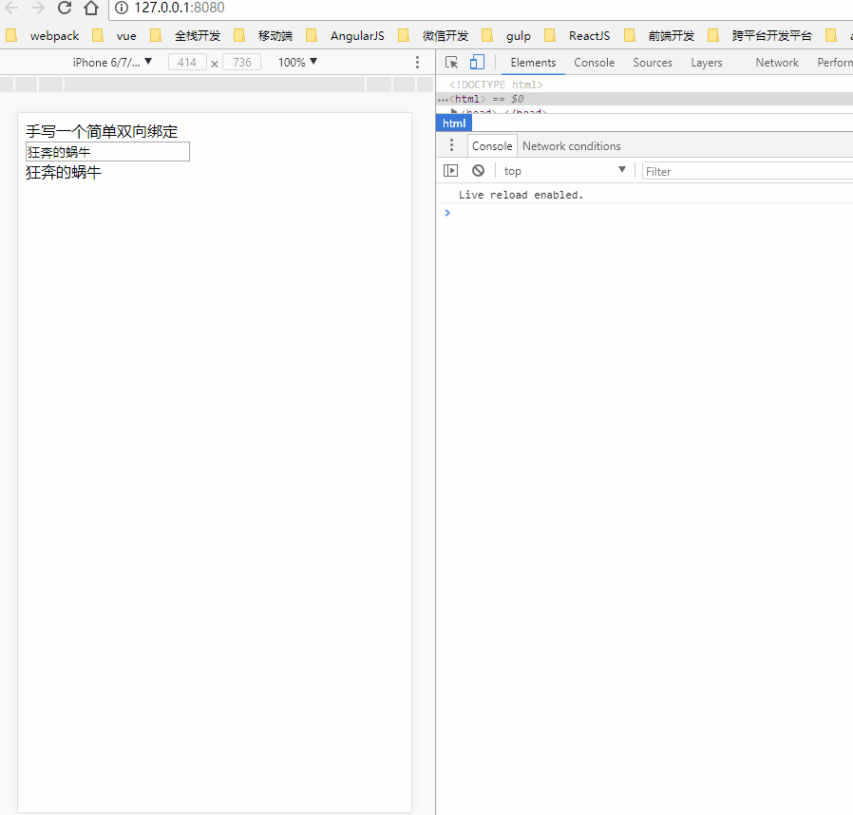The height and width of the screenshot is (815, 853).
Task: Click the browser home icon
Action: coord(90,9)
